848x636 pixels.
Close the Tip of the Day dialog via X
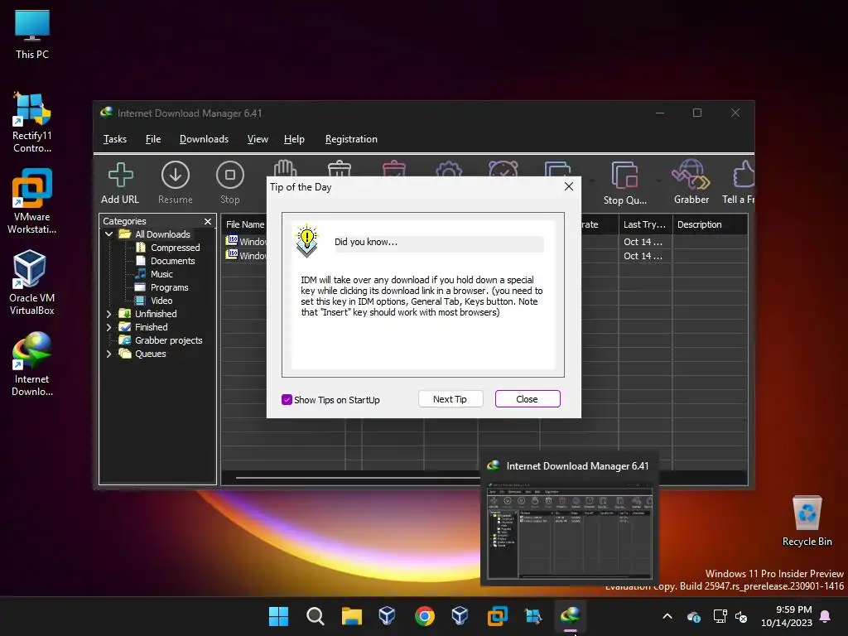click(x=568, y=186)
